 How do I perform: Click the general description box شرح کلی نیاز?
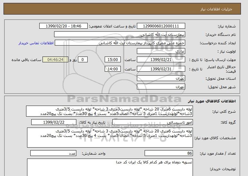(x=110, y=111)
